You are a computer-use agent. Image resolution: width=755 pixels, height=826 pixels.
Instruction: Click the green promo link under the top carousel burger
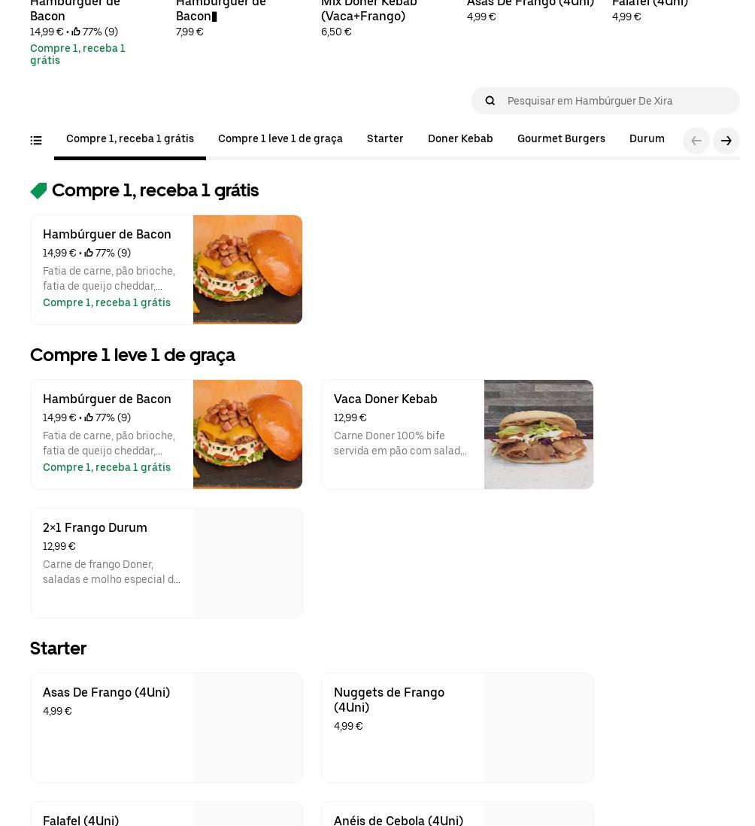click(77, 54)
